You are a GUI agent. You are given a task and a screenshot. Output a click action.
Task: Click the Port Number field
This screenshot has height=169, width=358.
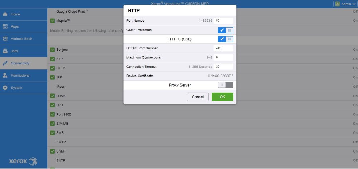[223, 21]
